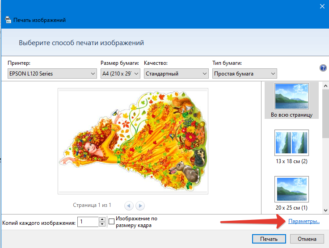Click the printer icon in title bar

(8, 20)
